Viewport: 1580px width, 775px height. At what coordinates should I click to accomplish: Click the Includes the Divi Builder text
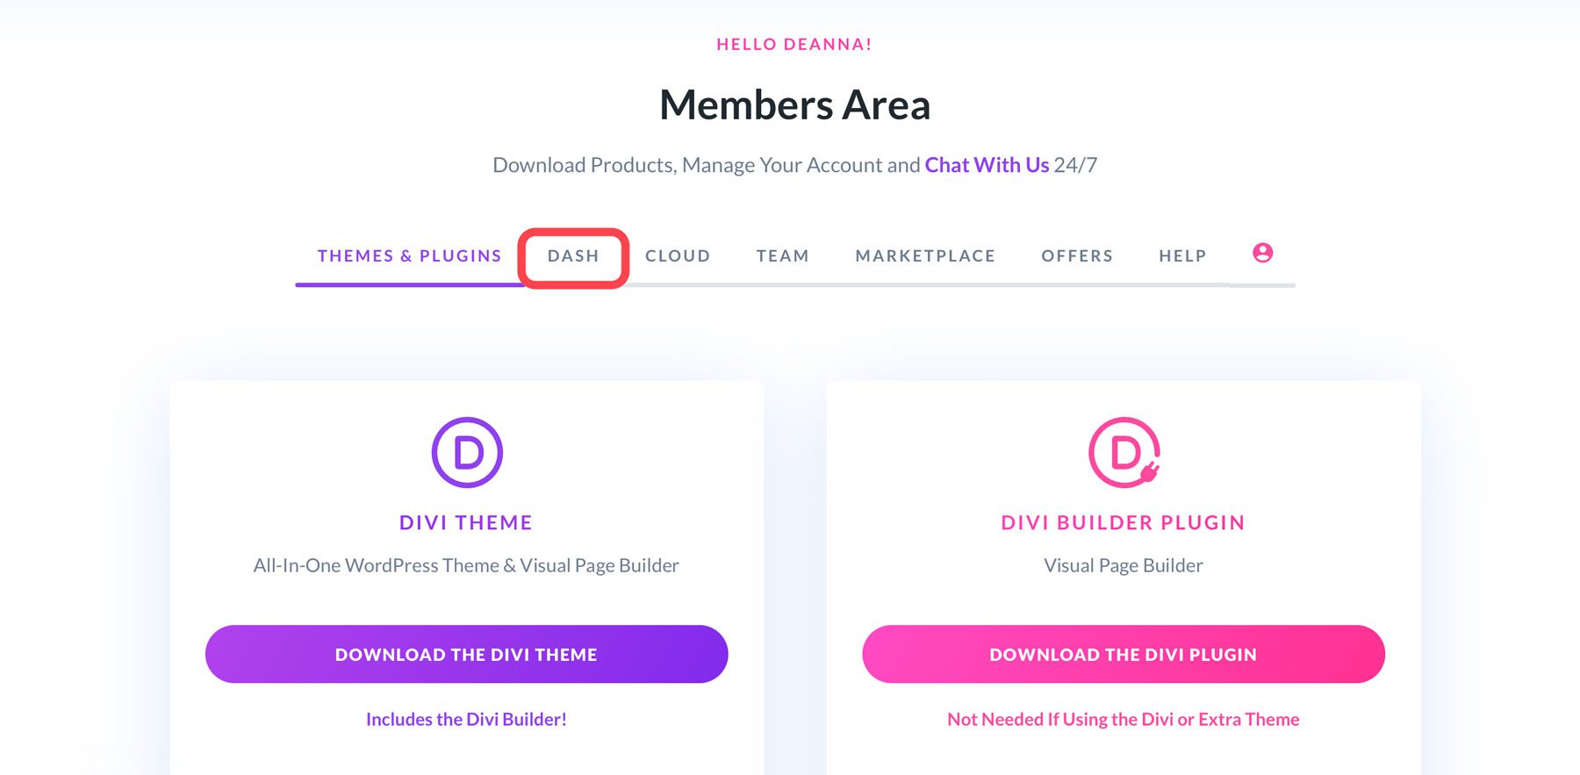pyautogui.click(x=465, y=719)
